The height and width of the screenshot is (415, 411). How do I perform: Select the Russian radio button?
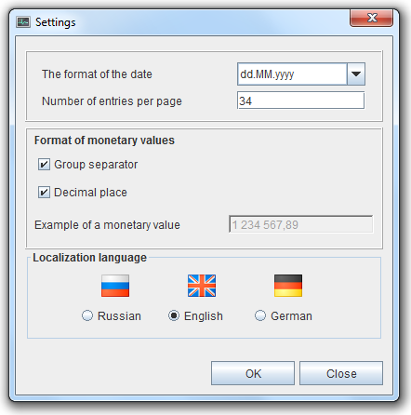tap(87, 315)
